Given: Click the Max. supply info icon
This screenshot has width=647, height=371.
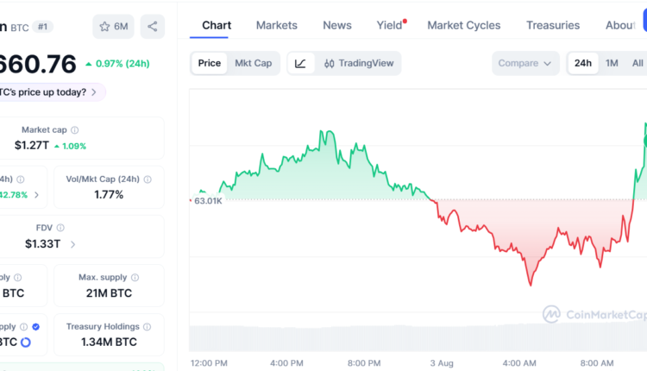Looking at the screenshot, I should (135, 277).
